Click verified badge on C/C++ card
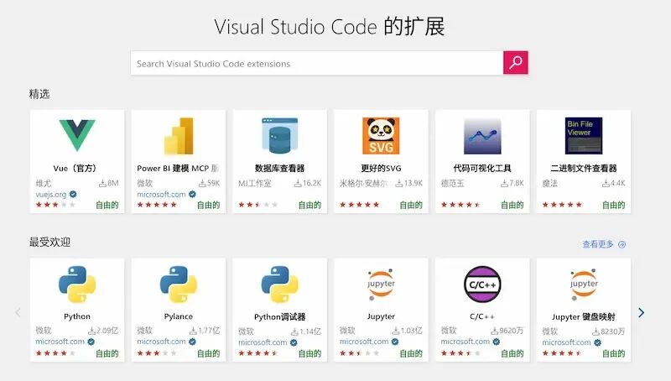Image resolution: width=671 pixels, height=381 pixels. 497,342
